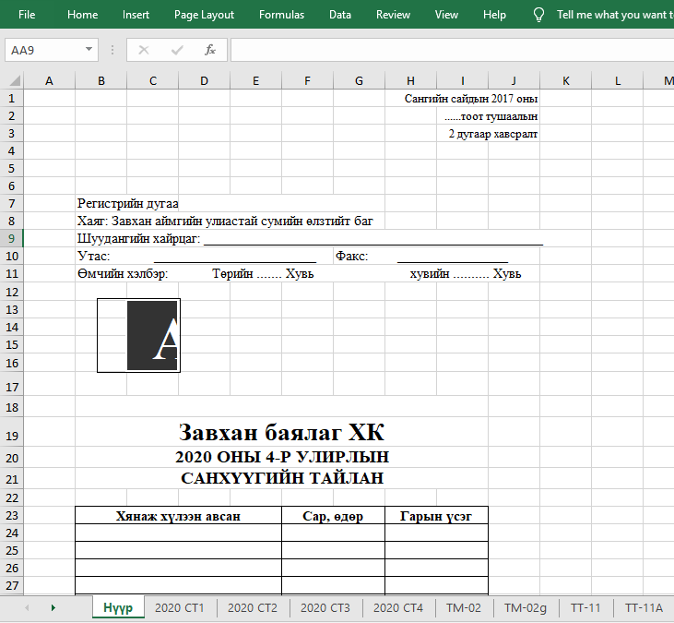Click the next sheet scroll arrow
674x623 pixels.
pos(53,607)
